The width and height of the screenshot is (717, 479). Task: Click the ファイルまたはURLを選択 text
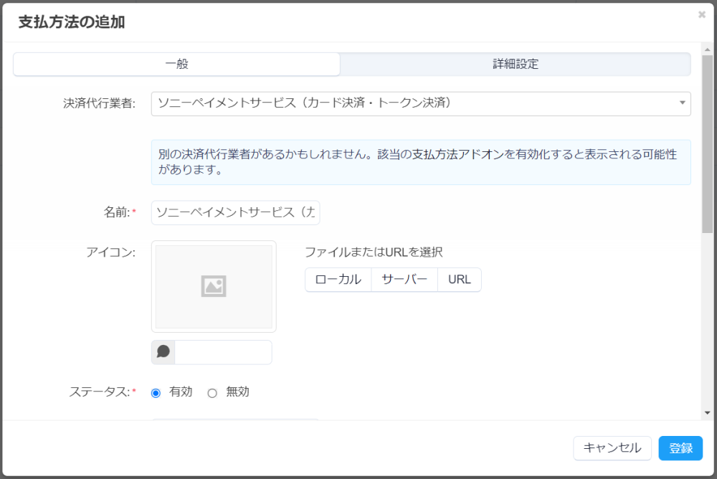pos(374,252)
